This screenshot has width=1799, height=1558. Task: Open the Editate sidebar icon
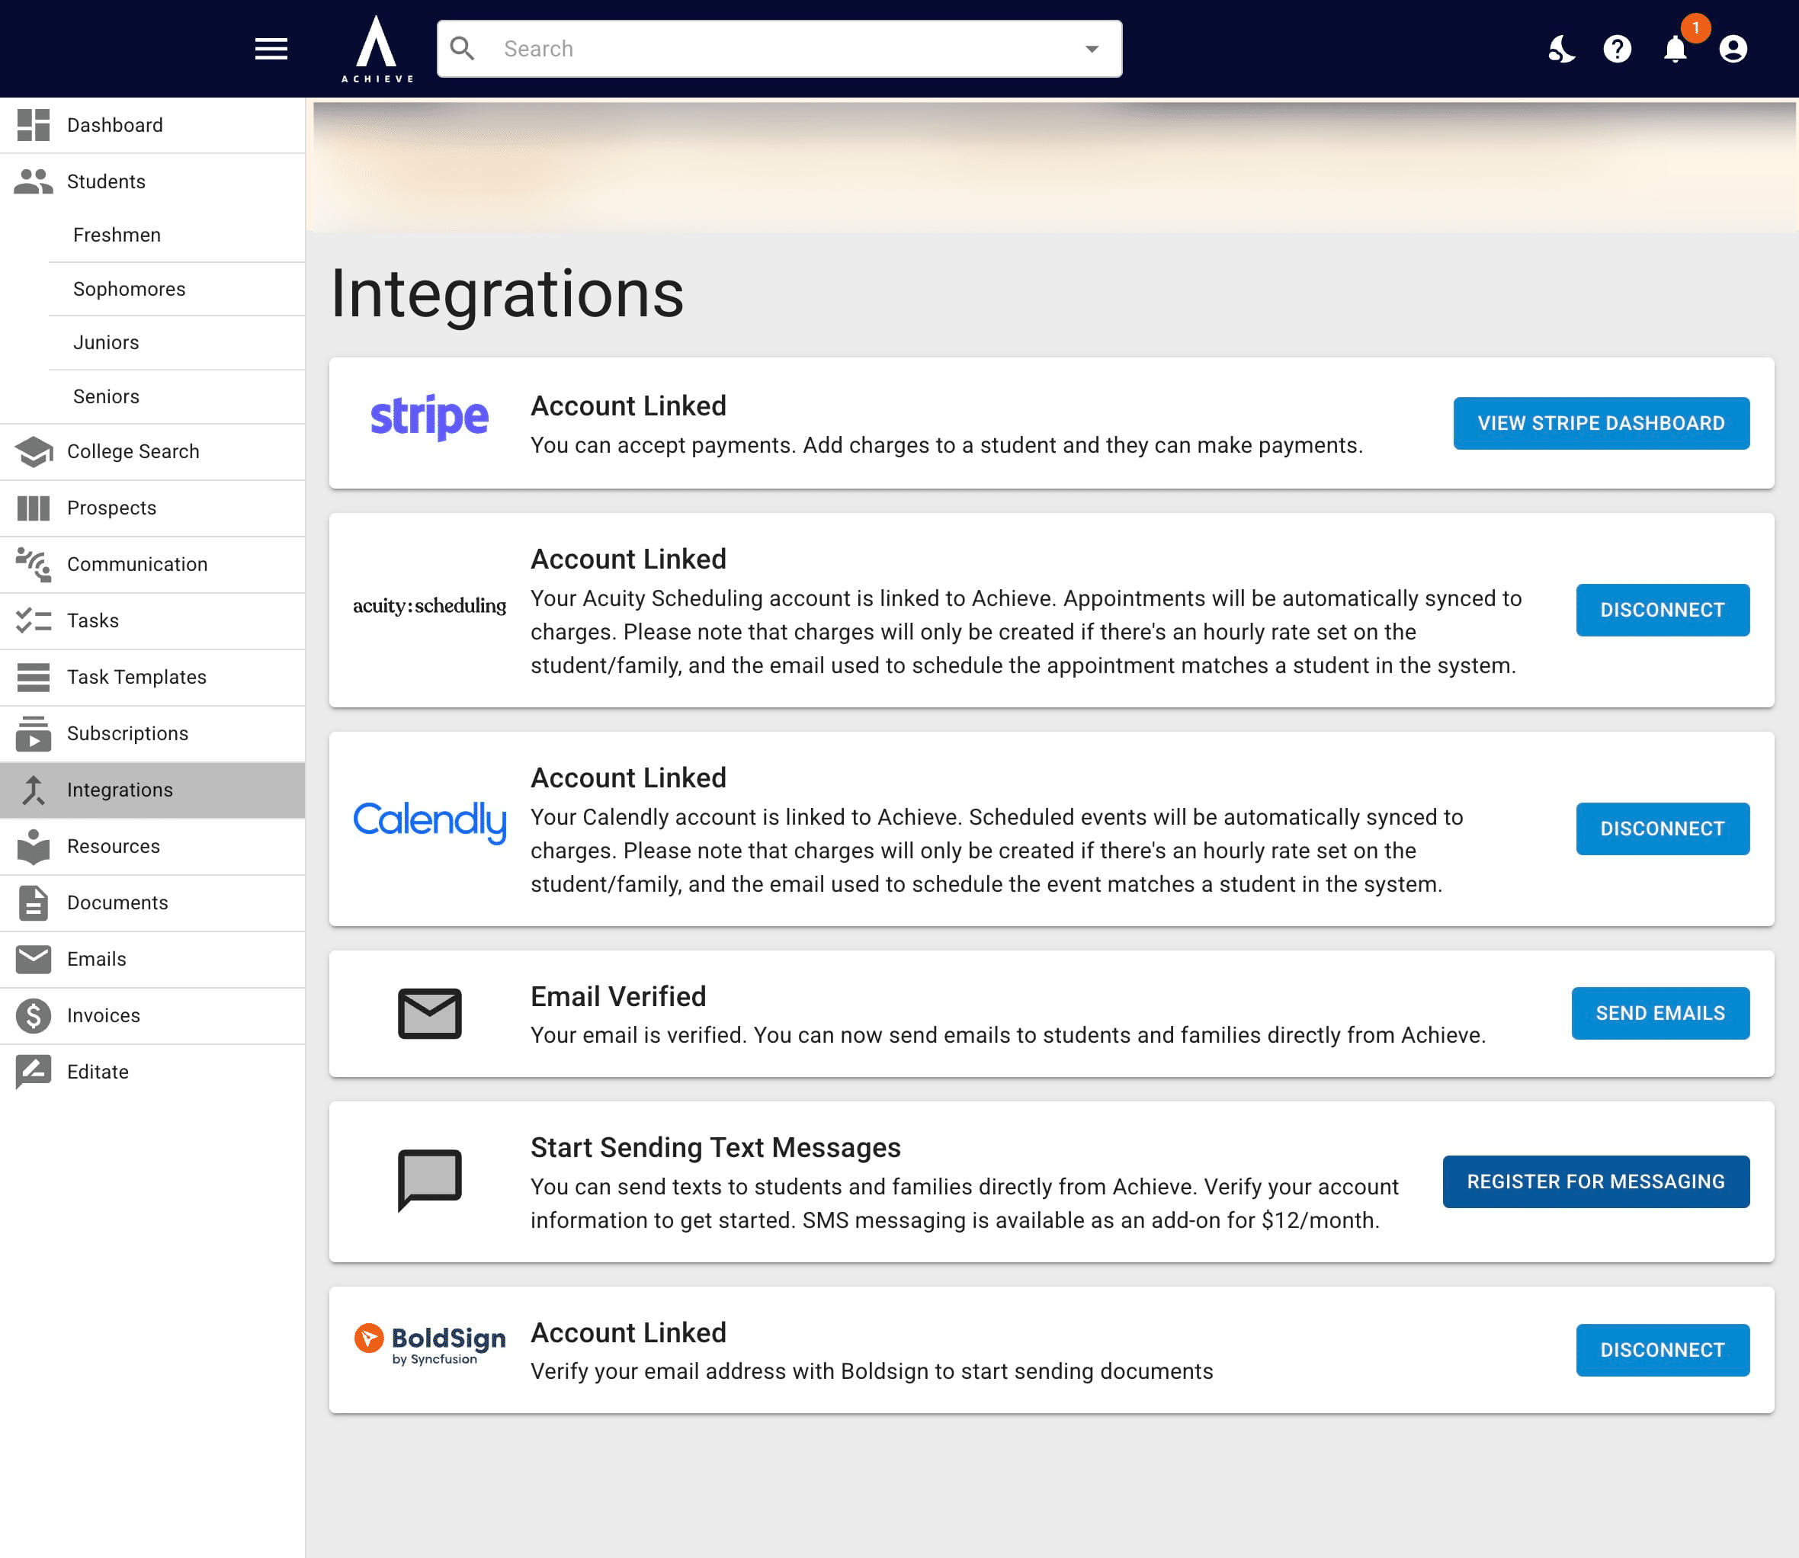coord(33,1072)
